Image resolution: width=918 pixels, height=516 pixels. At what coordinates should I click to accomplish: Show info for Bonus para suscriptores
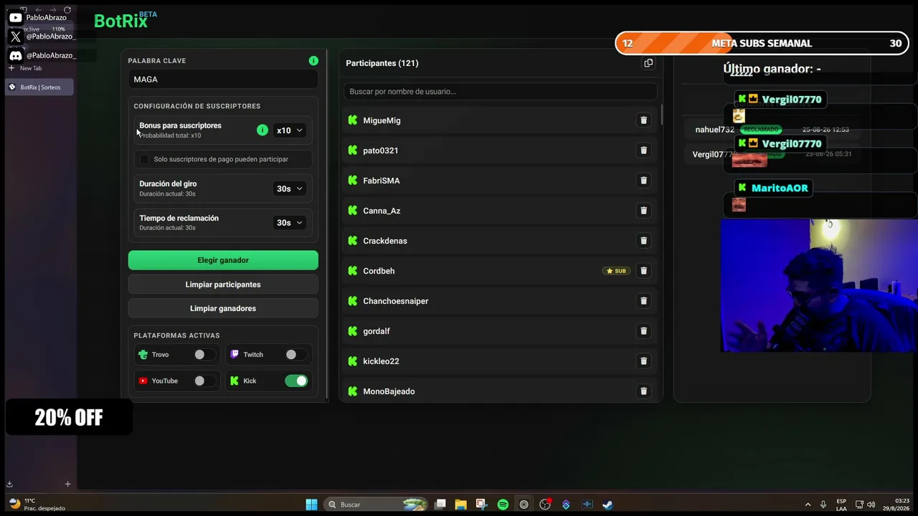tap(262, 130)
